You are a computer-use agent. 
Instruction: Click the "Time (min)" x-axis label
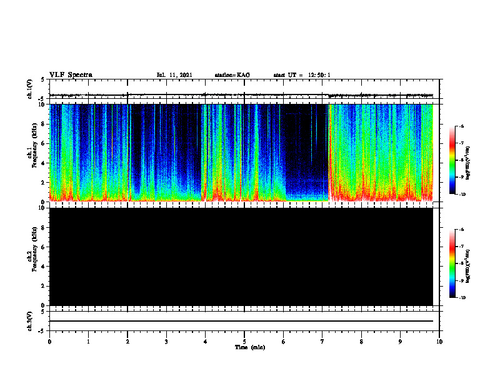(250, 347)
